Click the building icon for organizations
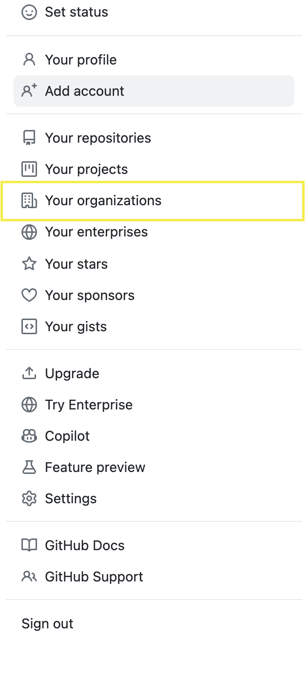This screenshot has height=686, width=308. [29, 200]
